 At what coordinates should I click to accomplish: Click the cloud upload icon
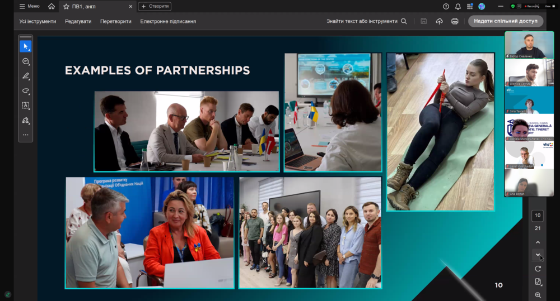coord(439,21)
